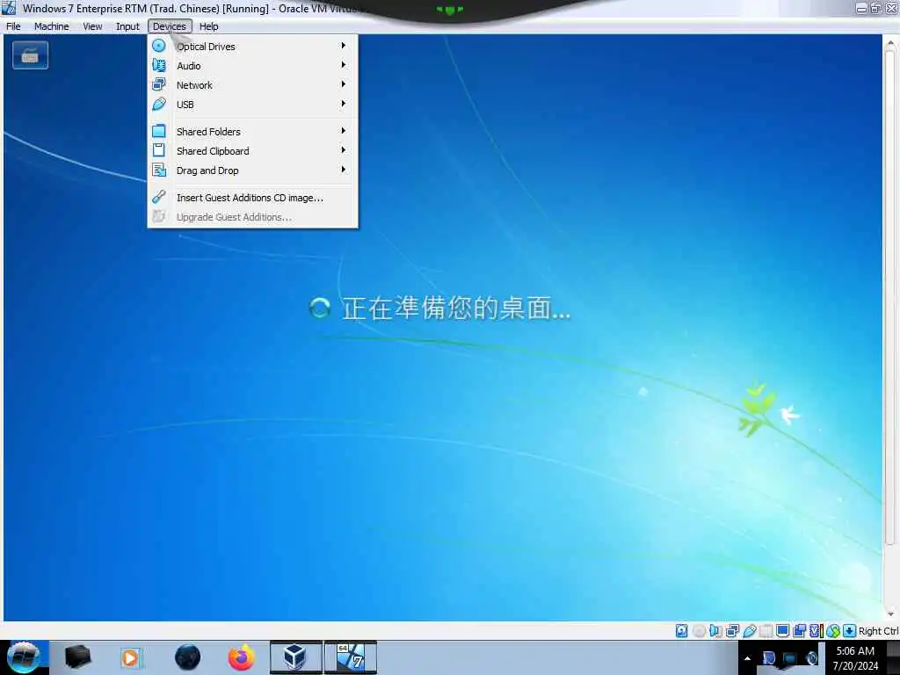900x675 pixels.
Task: Expand the Drag and Drop submenu arrow
Action: click(x=344, y=170)
